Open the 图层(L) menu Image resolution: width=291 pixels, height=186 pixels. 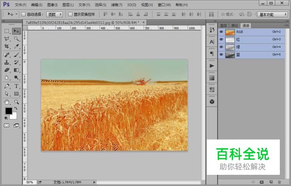pyautogui.click(x=68, y=5)
